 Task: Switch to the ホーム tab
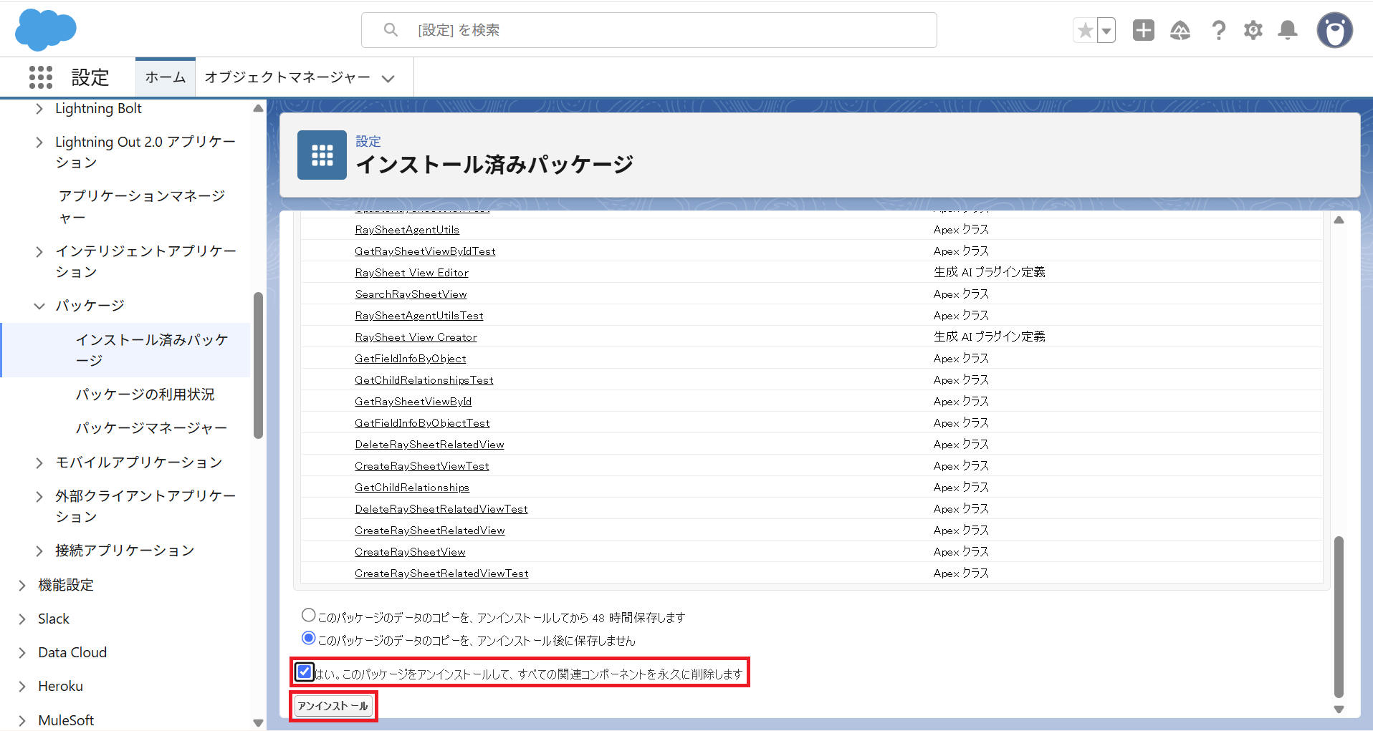pyautogui.click(x=166, y=77)
